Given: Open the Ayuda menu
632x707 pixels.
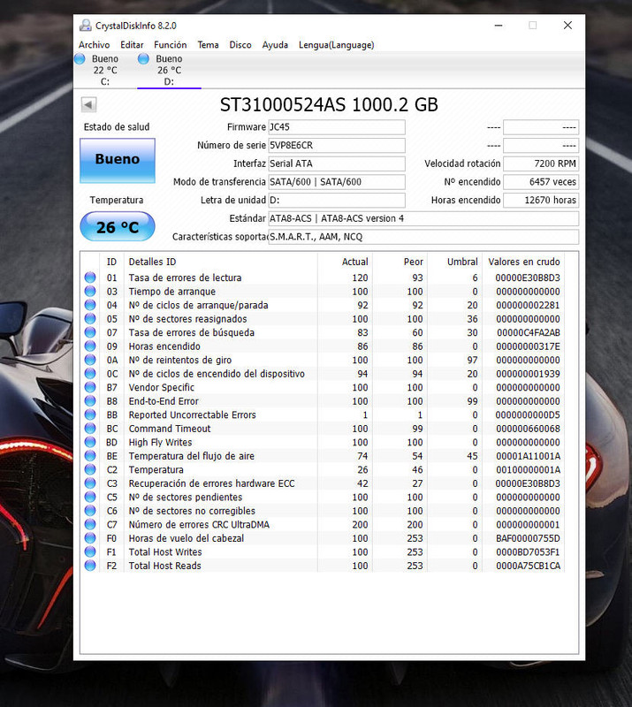Looking at the screenshot, I should click(x=275, y=45).
